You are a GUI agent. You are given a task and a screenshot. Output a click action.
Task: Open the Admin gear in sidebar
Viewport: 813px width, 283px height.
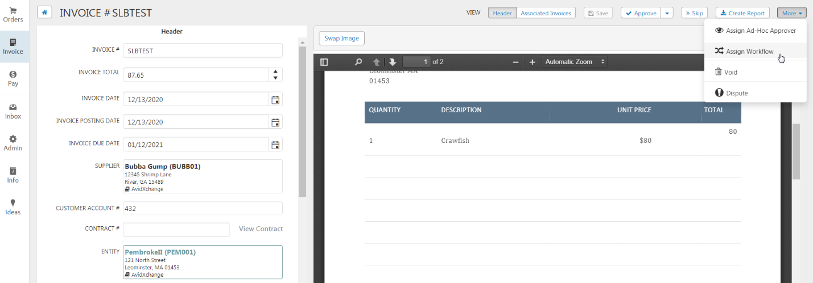(x=13, y=143)
